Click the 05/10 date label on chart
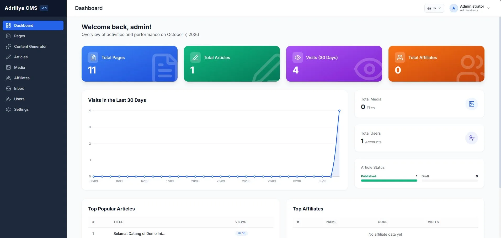This screenshot has height=238, width=501. [322, 181]
